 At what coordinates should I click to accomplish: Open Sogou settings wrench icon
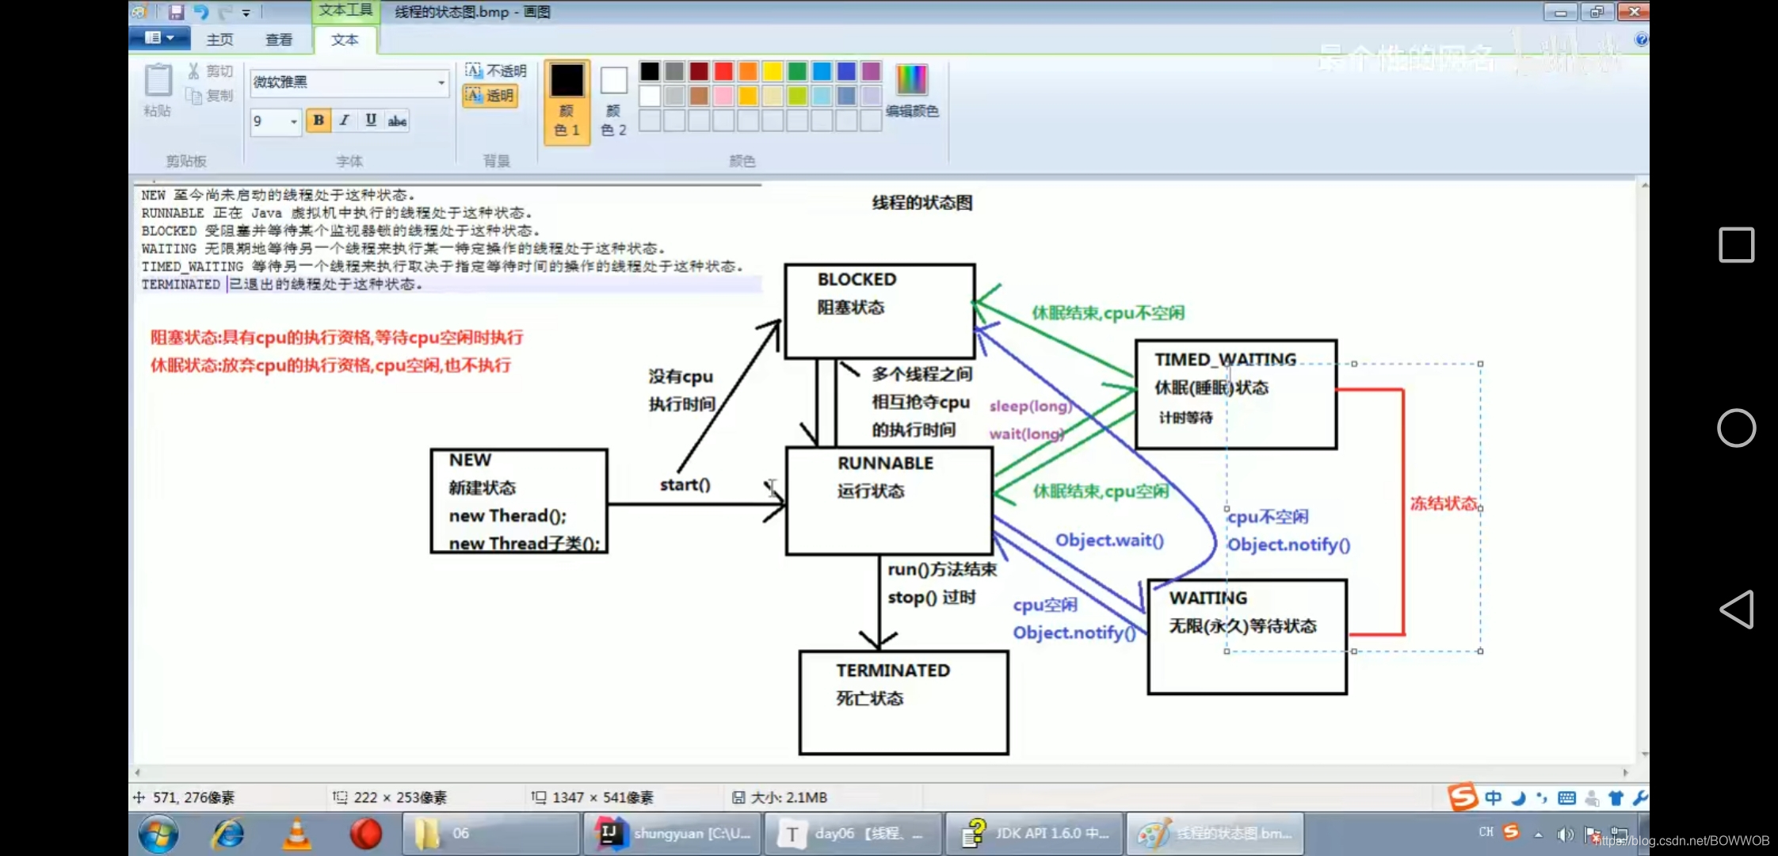[x=1639, y=798]
